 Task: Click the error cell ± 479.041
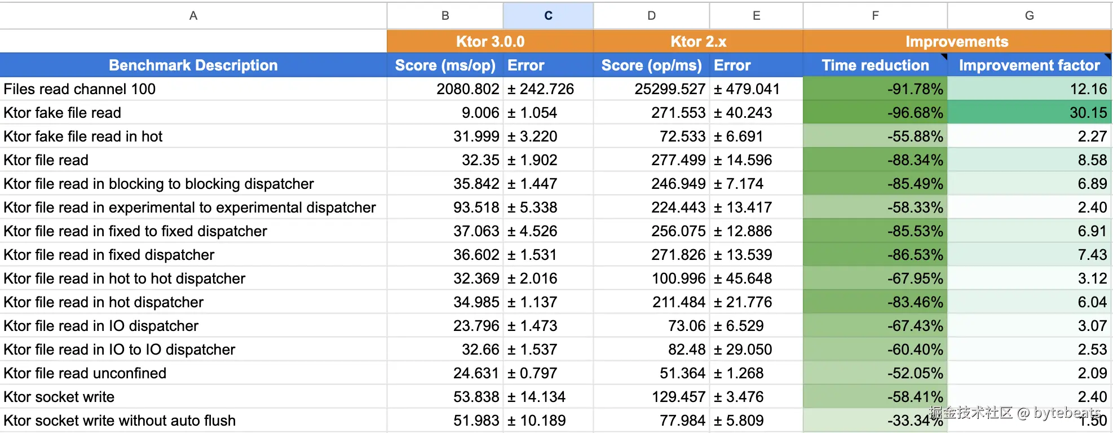tap(756, 89)
